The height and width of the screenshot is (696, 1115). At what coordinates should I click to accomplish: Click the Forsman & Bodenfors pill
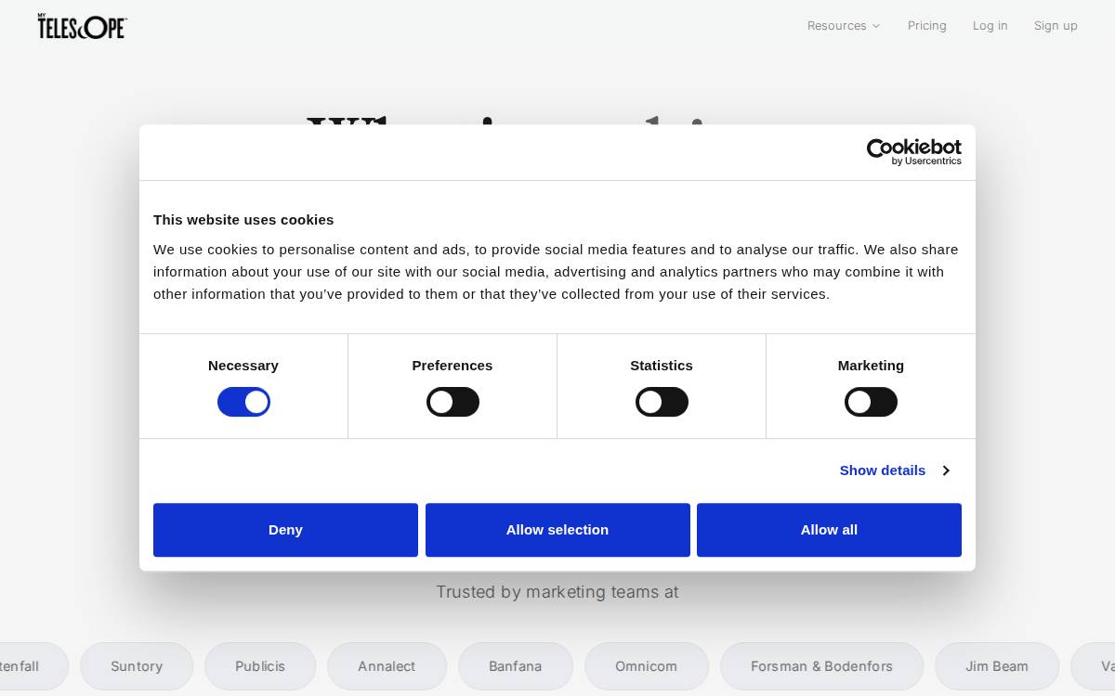click(821, 666)
